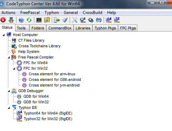Click the wrench and screwdriver tools icon

click(x=75, y=20)
